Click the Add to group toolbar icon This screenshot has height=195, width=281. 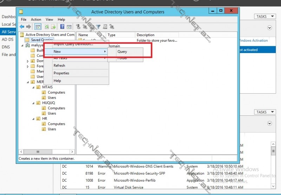112,27
